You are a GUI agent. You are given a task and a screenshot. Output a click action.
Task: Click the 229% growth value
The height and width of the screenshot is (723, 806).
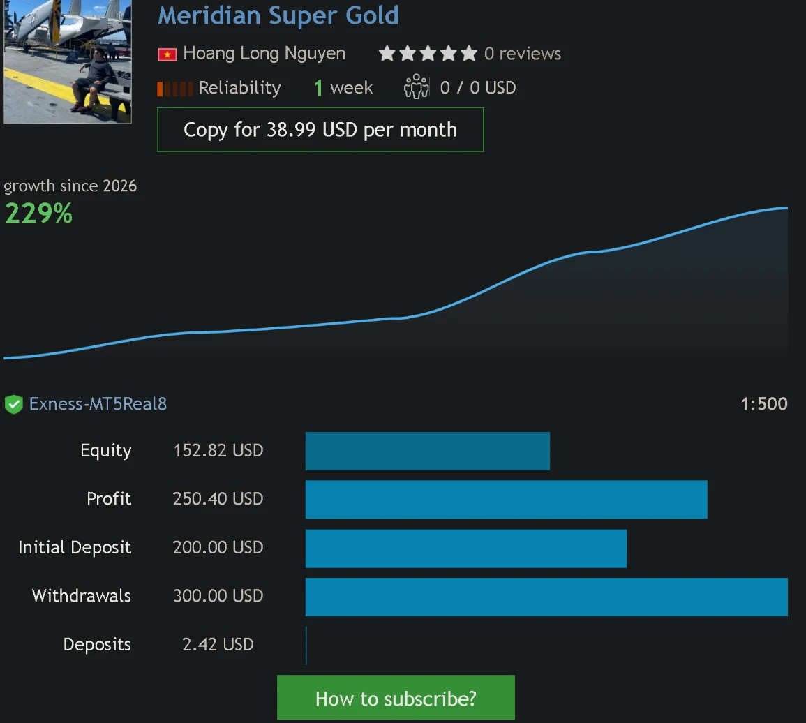(x=38, y=214)
